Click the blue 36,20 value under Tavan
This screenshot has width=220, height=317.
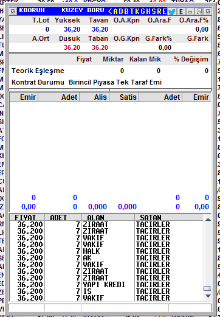[x=100, y=29]
